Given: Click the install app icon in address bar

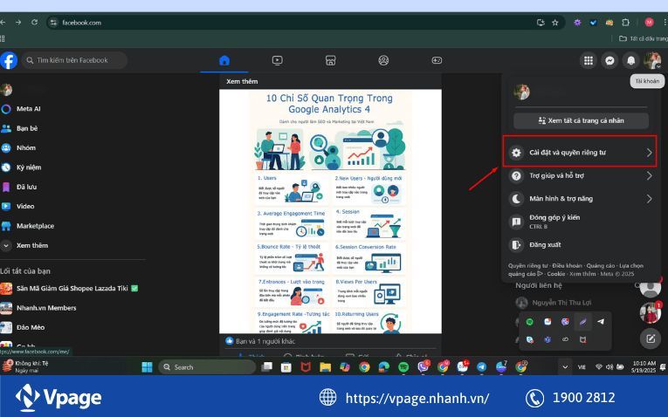Looking at the screenshot, I should click(541, 23).
